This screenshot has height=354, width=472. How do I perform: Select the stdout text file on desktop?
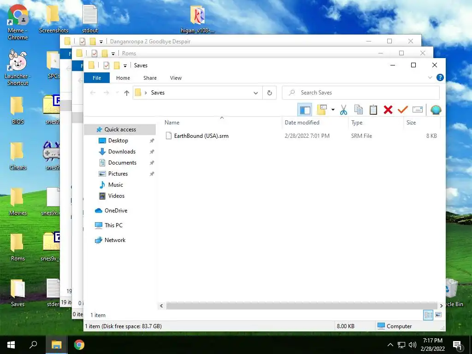tap(90, 19)
